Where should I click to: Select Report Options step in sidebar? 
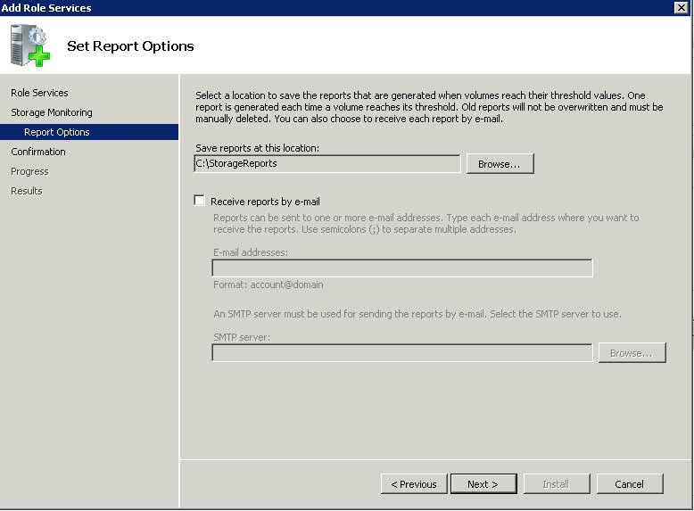click(89, 132)
